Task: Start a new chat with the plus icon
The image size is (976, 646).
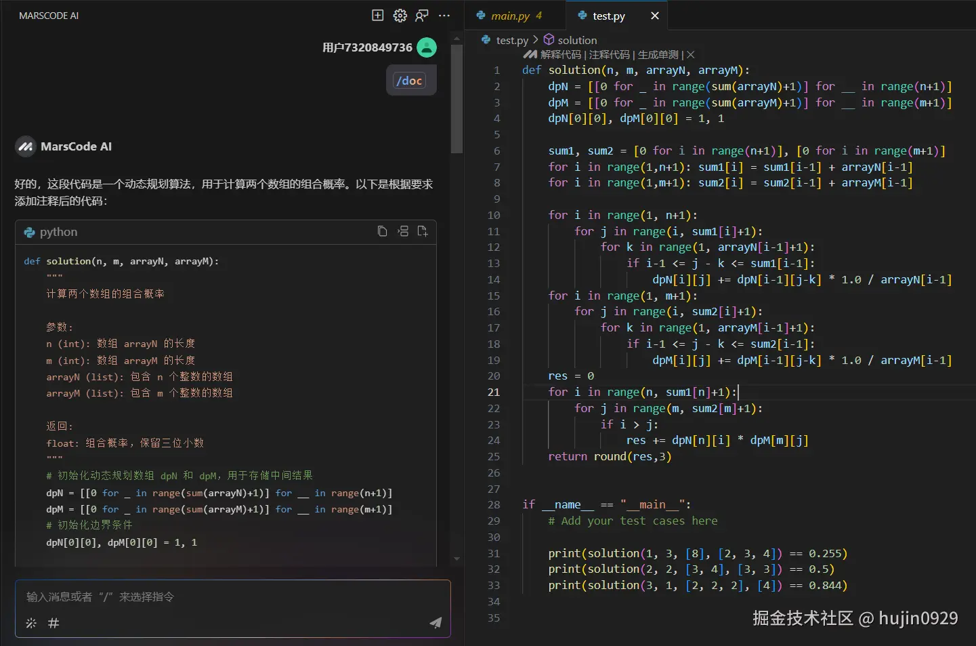Action: pyautogui.click(x=378, y=16)
